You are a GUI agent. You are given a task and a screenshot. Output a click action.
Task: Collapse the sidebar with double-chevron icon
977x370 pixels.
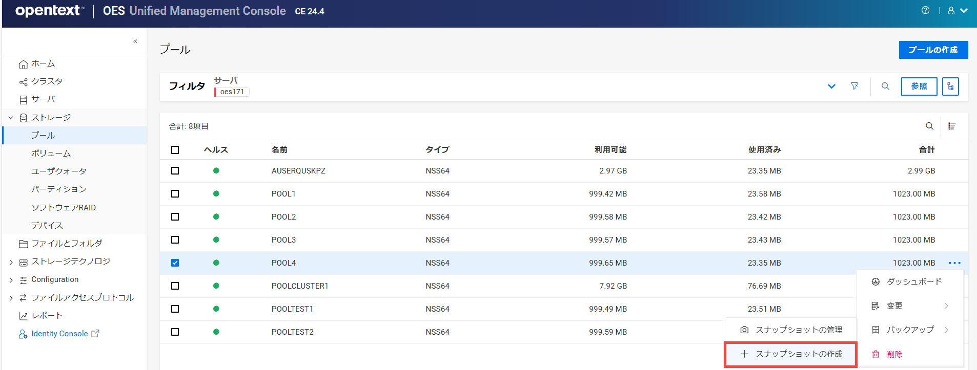[135, 41]
